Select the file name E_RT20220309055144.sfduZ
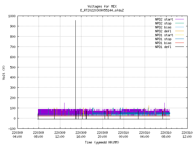The width and height of the screenshot is (193, 145). click(102, 10)
